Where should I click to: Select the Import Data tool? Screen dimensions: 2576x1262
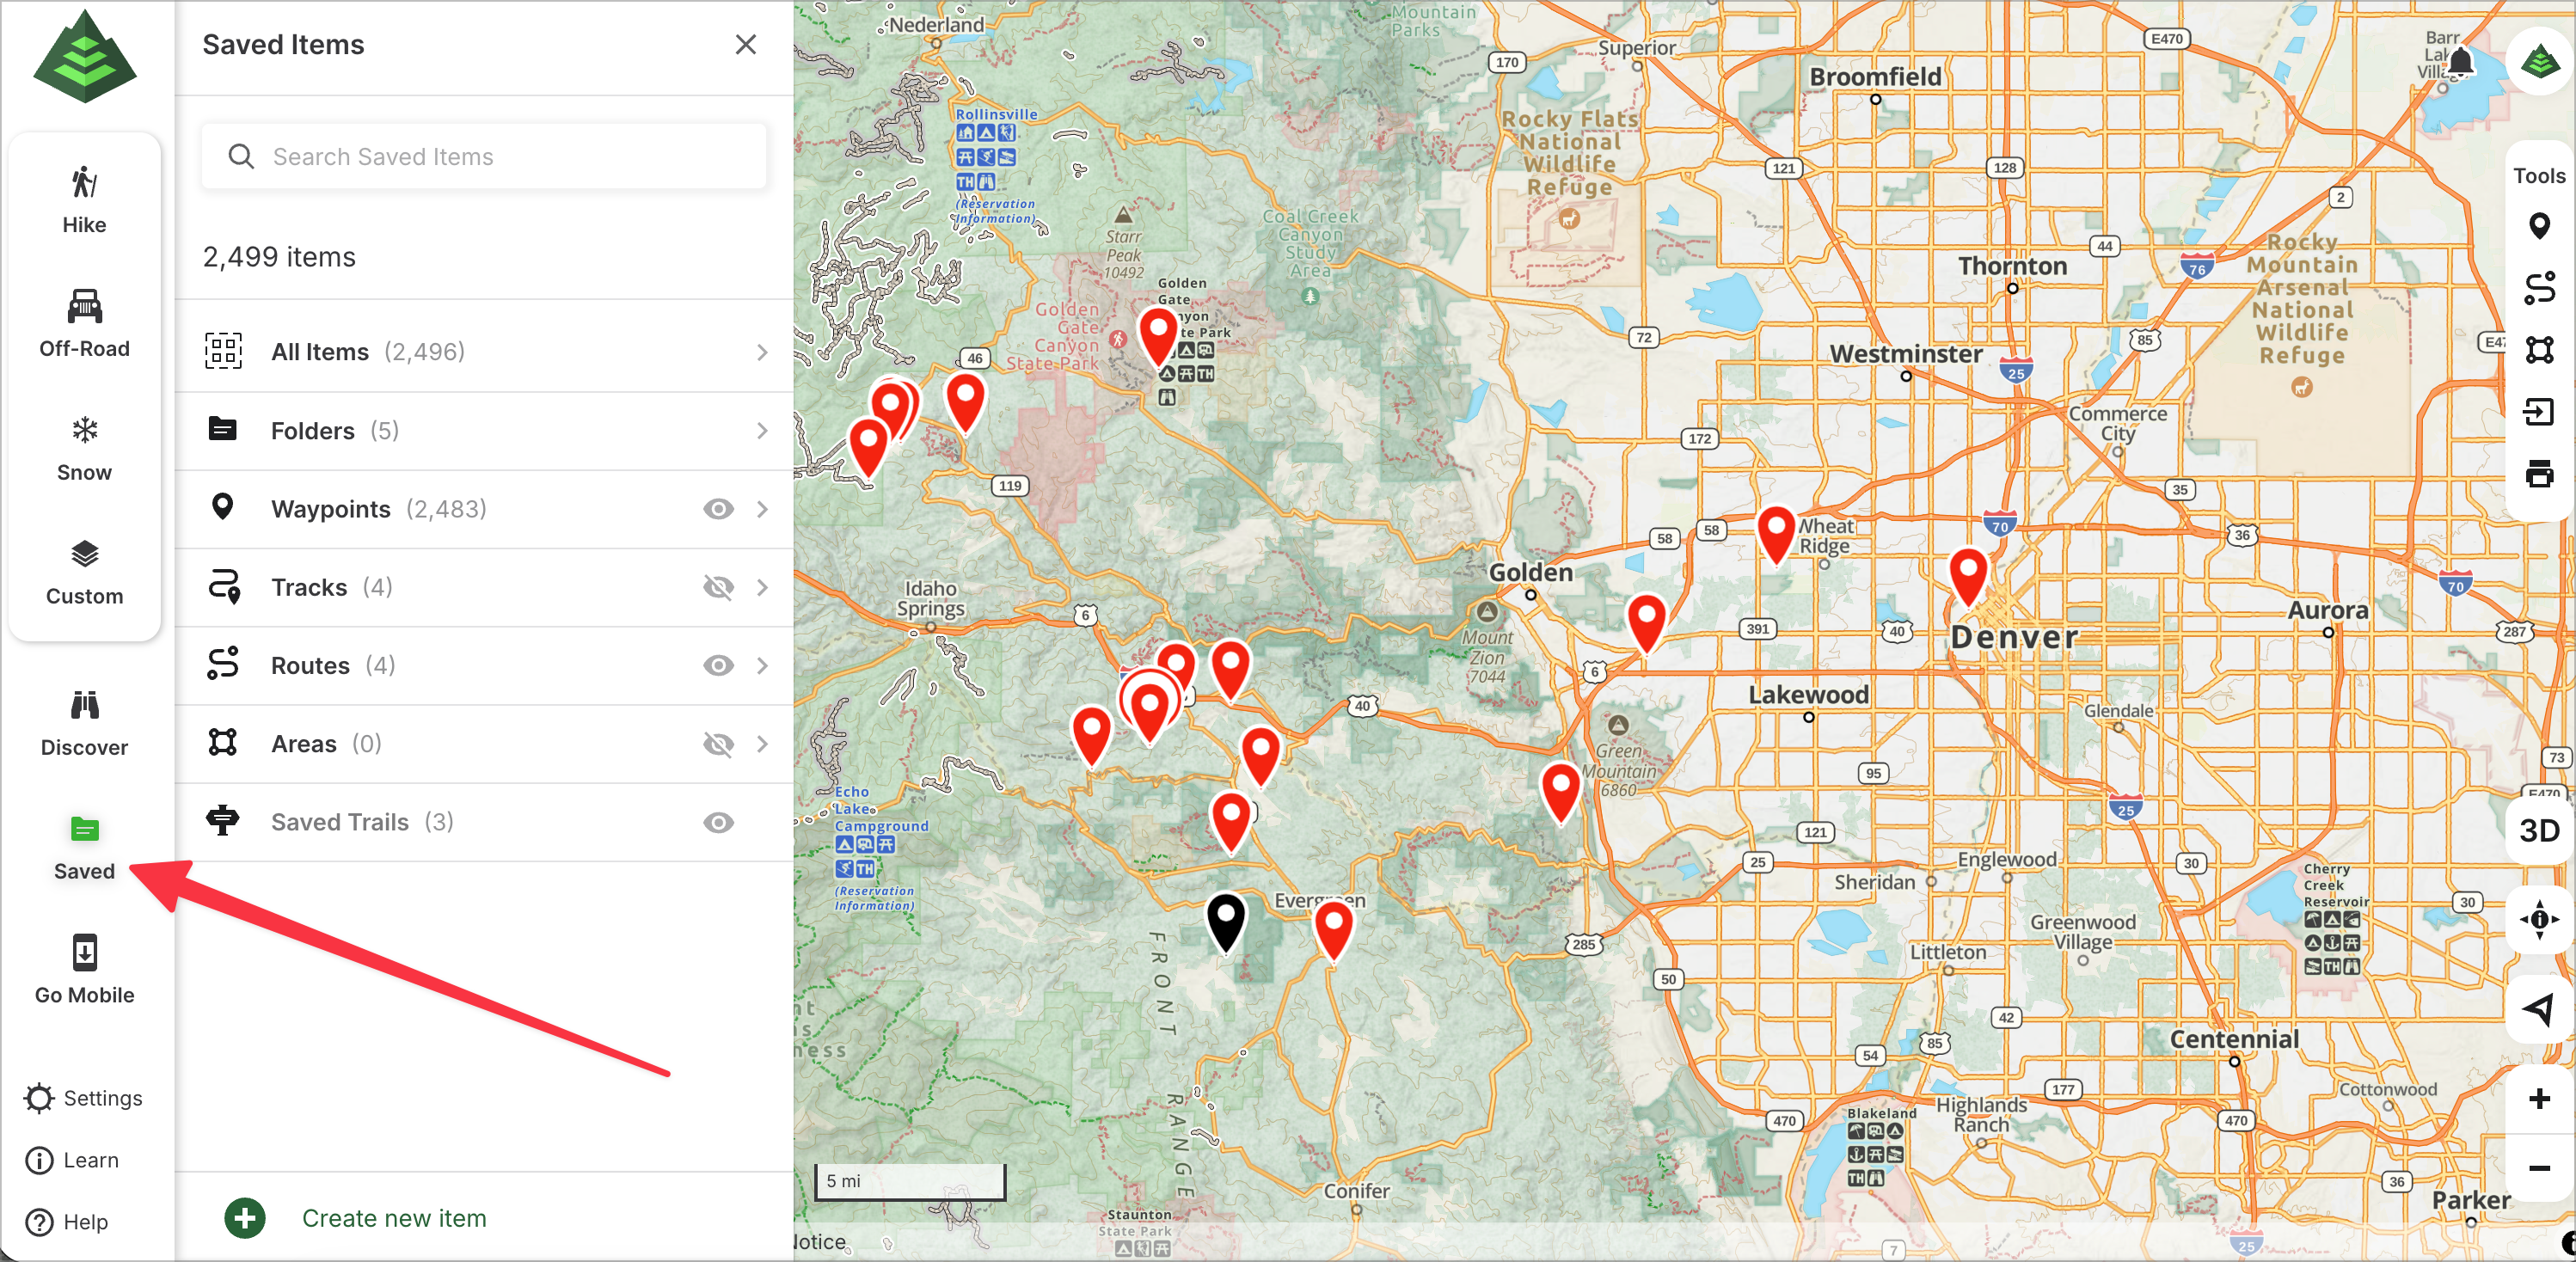2539,411
